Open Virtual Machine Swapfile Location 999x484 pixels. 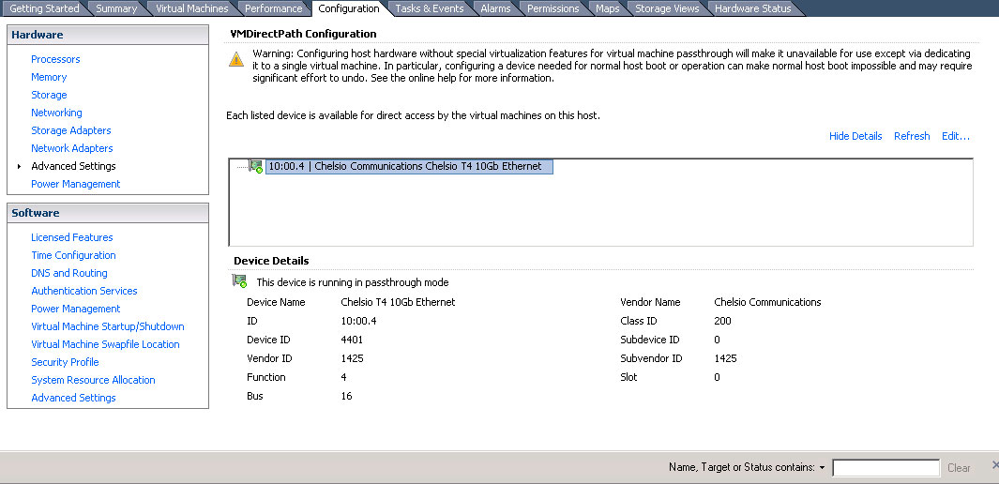tap(105, 344)
